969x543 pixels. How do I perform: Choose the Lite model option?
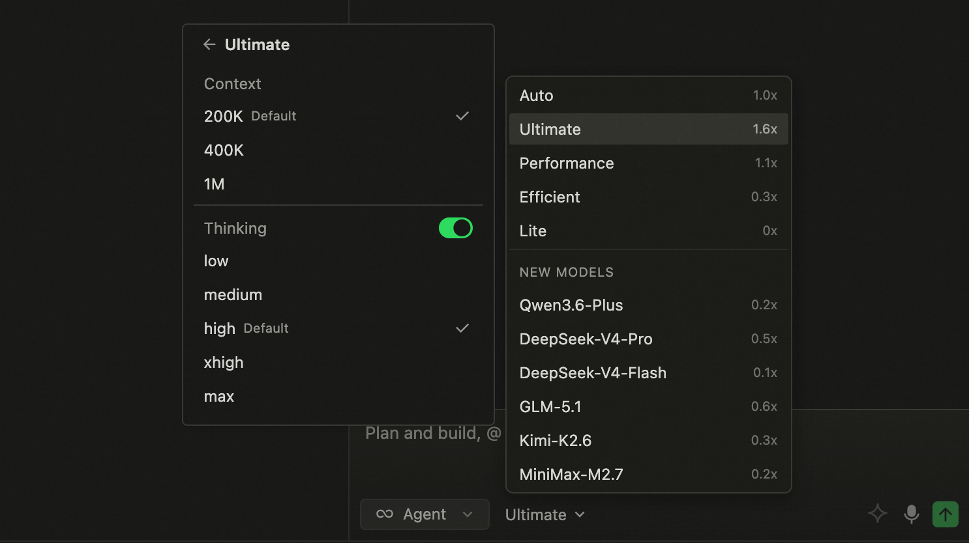pyautogui.click(x=649, y=230)
